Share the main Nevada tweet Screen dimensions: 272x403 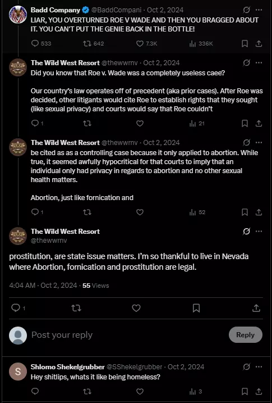(x=256, y=308)
